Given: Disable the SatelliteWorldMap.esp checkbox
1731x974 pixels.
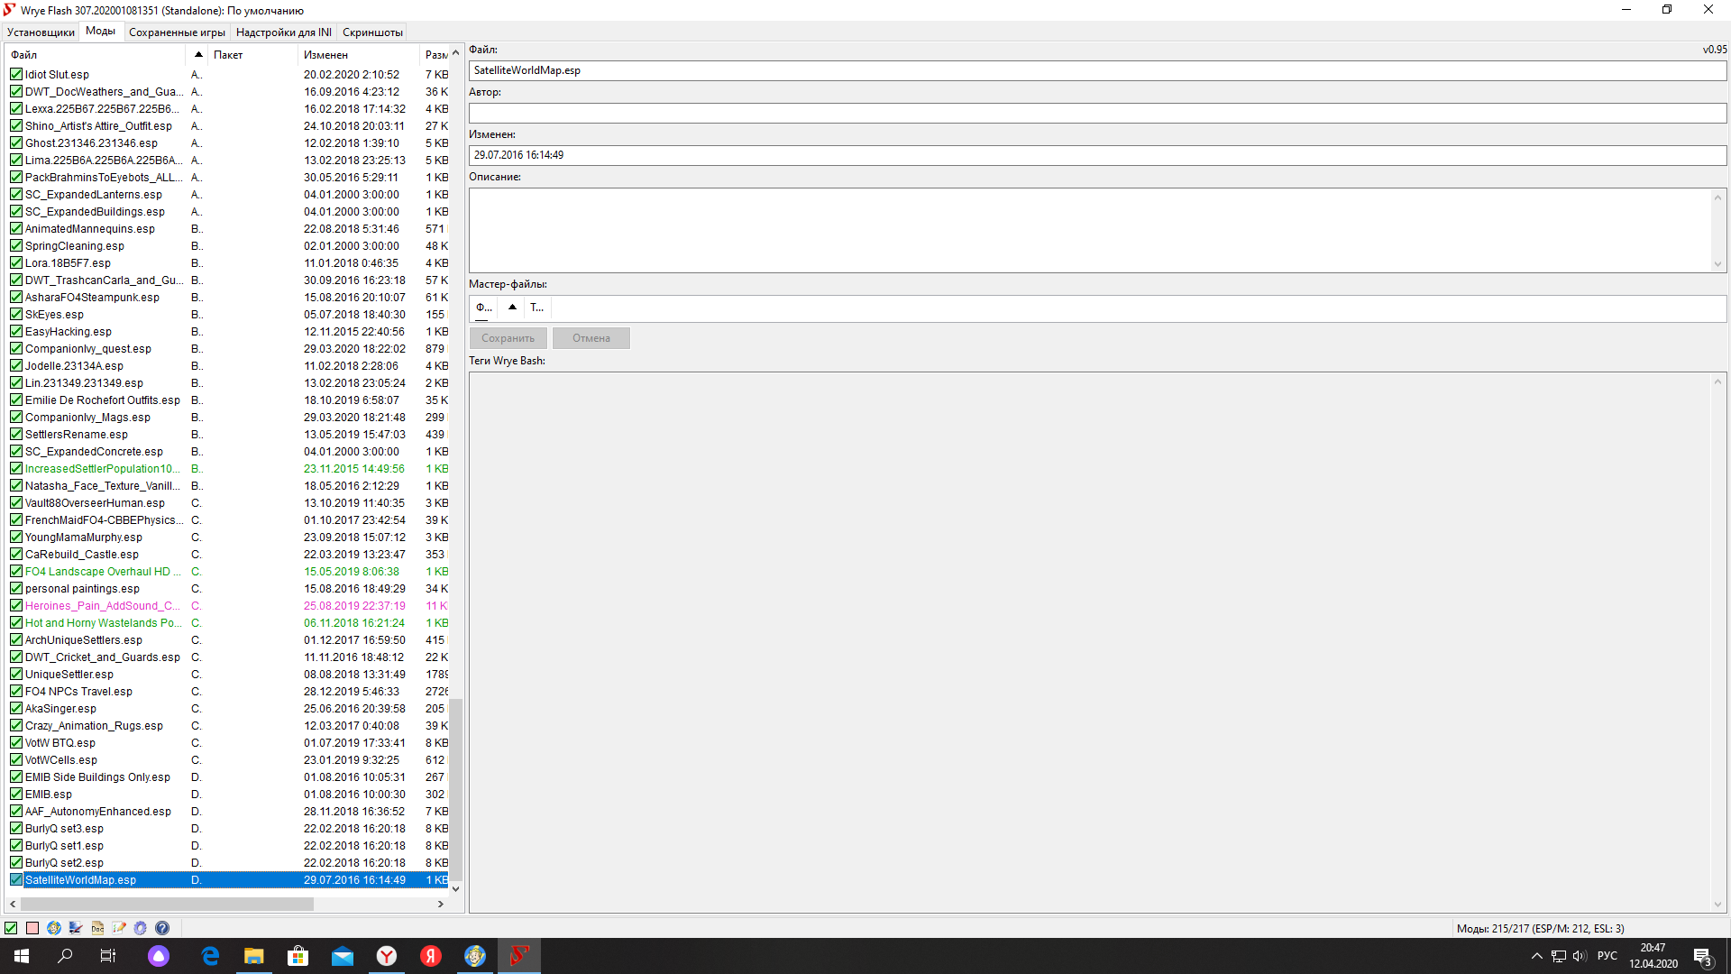Looking at the screenshot, I should tap(16, 880).
